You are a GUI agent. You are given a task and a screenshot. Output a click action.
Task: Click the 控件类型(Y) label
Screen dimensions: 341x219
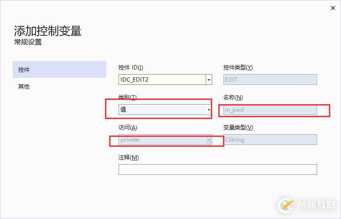[238, 68]
